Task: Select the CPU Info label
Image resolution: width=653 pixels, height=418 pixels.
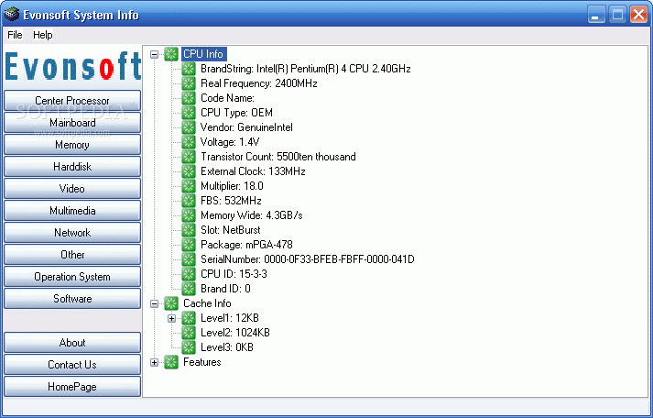Action: pos(203,54)
